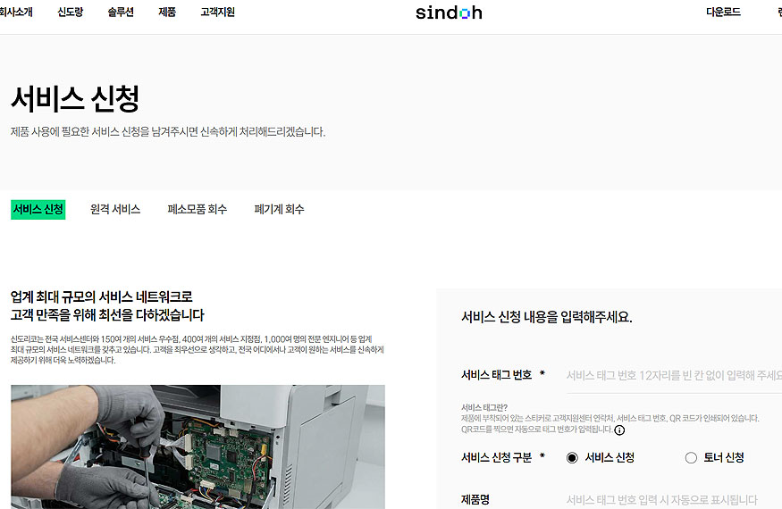Click the service tag info icon
Viewport: 782px width, 509px height.
click(619, 430)
